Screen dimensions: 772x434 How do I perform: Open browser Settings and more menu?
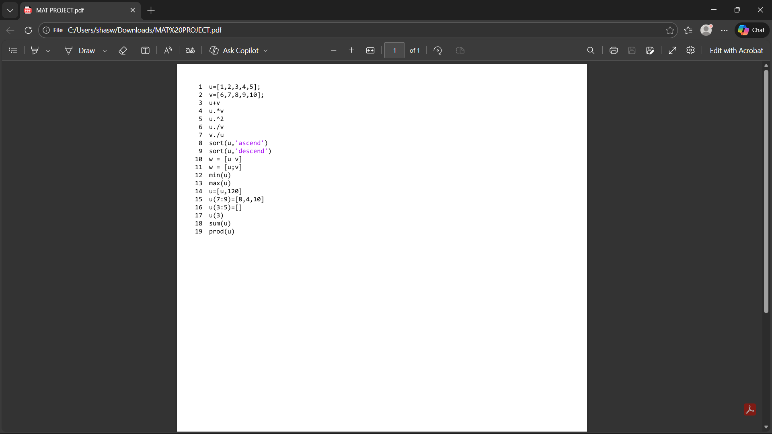(725, 30)
